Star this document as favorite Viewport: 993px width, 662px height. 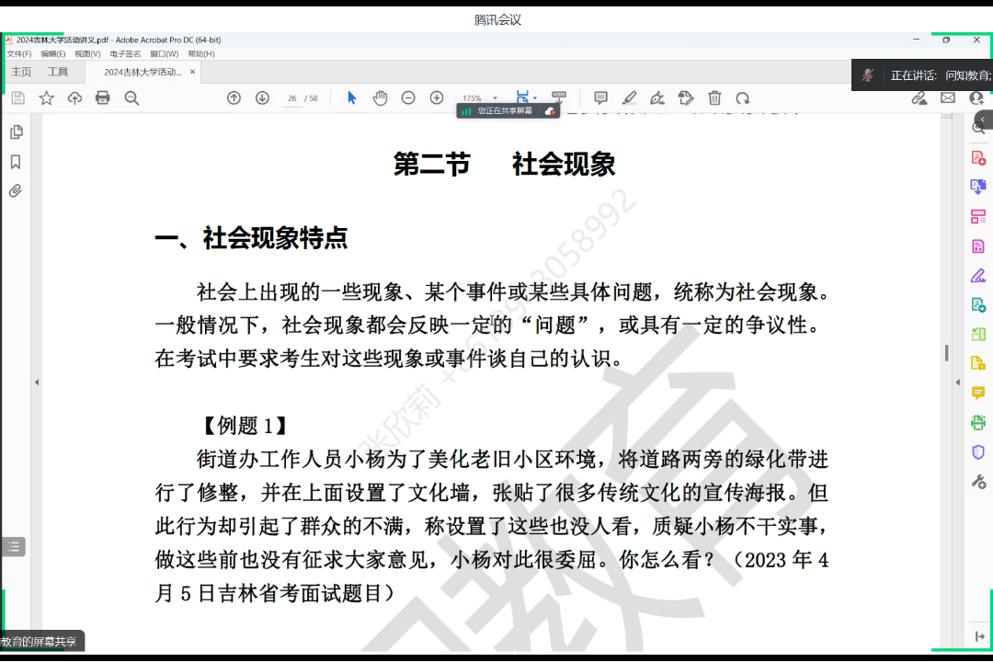click(46, 98)
